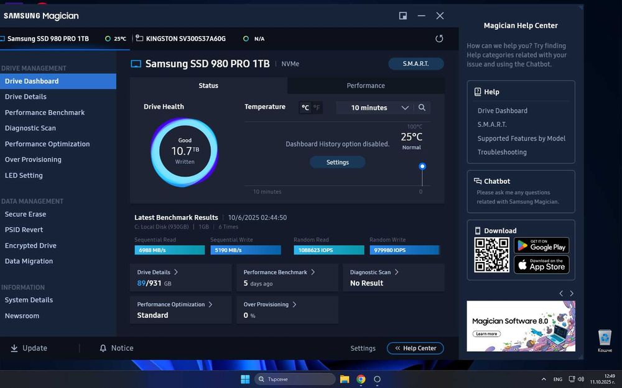The height and width of the screenshot is (388, 622).
Task: Switch to the Performance tab
Action: pos(366,86)
